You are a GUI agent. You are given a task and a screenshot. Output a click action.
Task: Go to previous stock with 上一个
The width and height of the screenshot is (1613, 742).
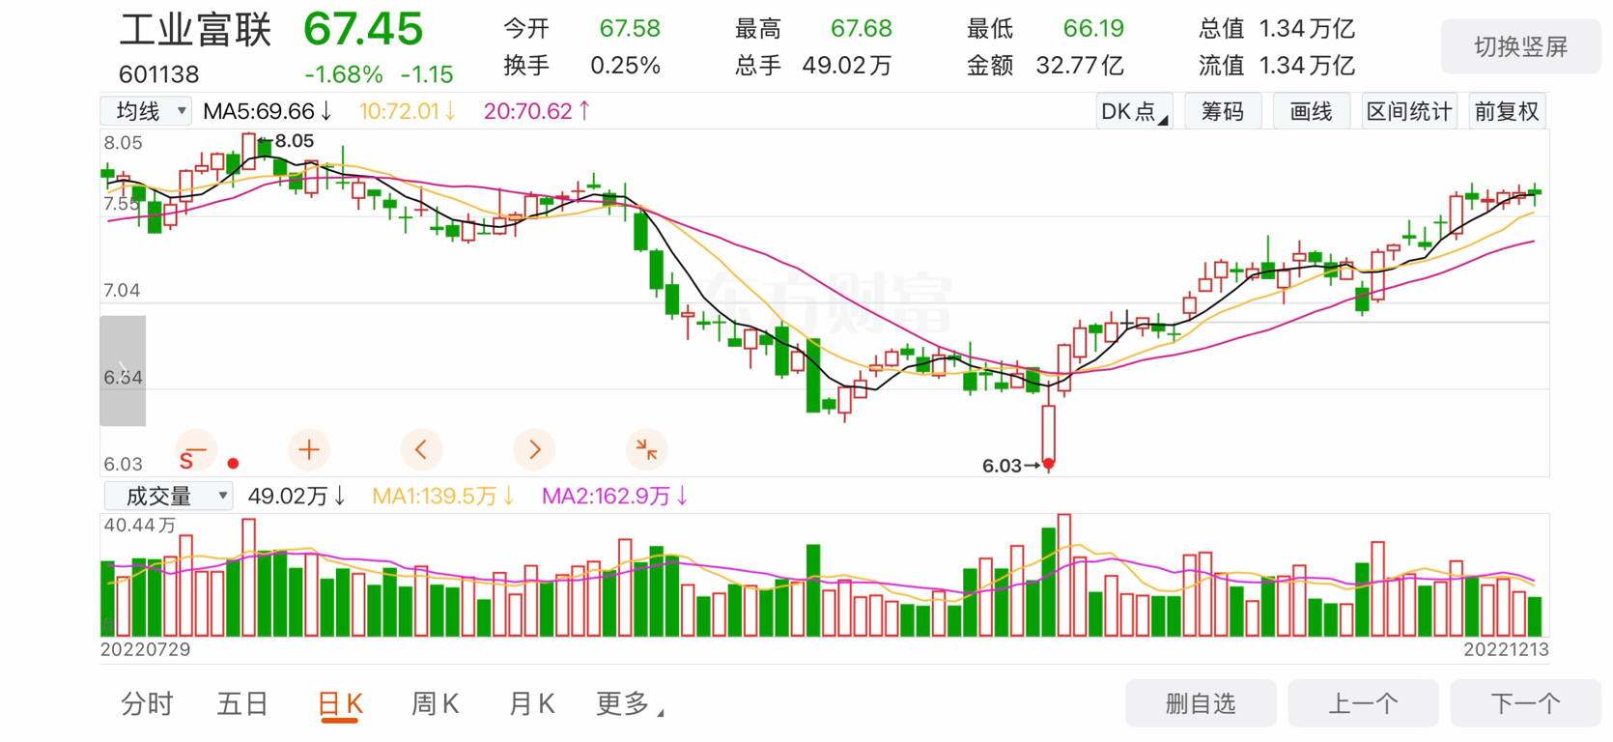click(1363, 703)
